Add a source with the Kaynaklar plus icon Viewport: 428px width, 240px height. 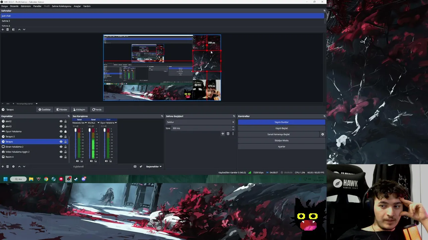point(3,166)
